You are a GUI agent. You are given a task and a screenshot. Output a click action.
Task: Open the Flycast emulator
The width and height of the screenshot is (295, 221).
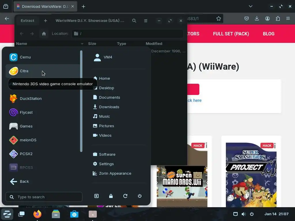43,113
